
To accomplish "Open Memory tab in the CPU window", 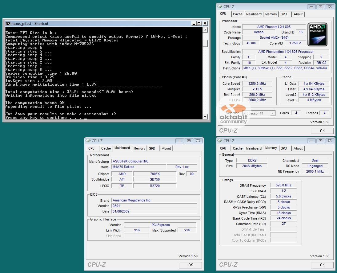I will [271, 14].
